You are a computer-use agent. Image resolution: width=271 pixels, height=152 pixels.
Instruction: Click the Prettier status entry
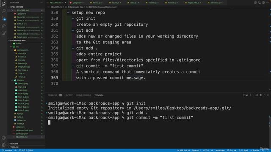[255, 150]
